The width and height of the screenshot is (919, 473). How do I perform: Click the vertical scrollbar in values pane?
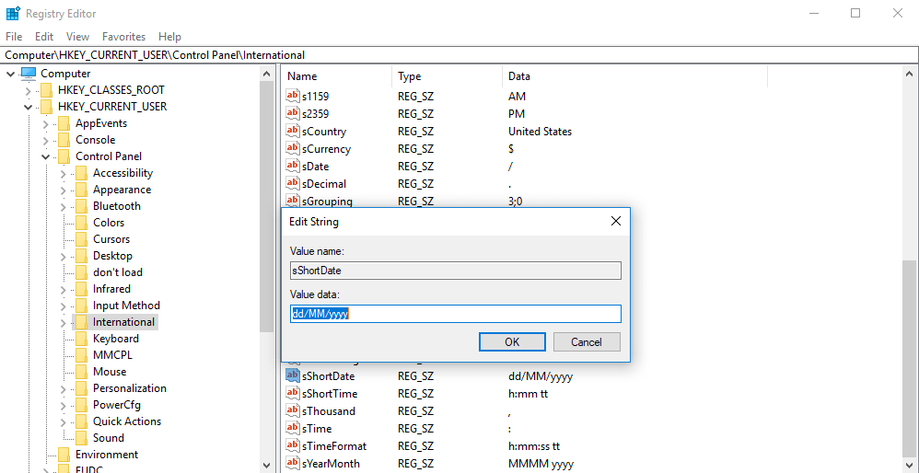coord(910,322)
